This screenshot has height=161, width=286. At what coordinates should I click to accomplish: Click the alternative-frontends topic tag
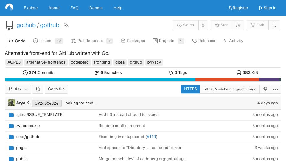46,62
